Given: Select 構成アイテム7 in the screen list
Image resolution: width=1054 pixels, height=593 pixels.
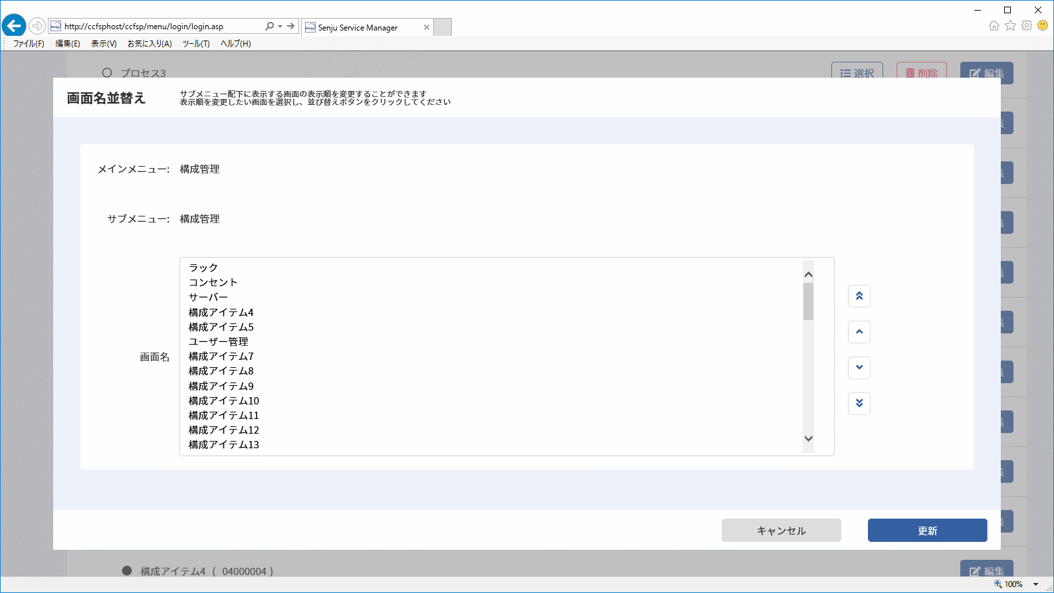Looking at the screenshot, I should (492, 356).
